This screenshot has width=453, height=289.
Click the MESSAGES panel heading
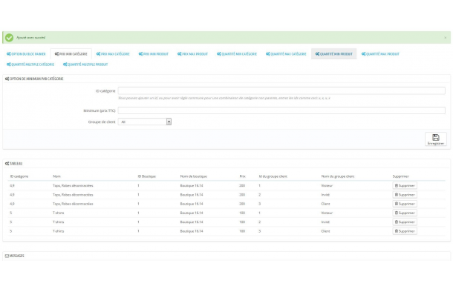click(14, 256)
